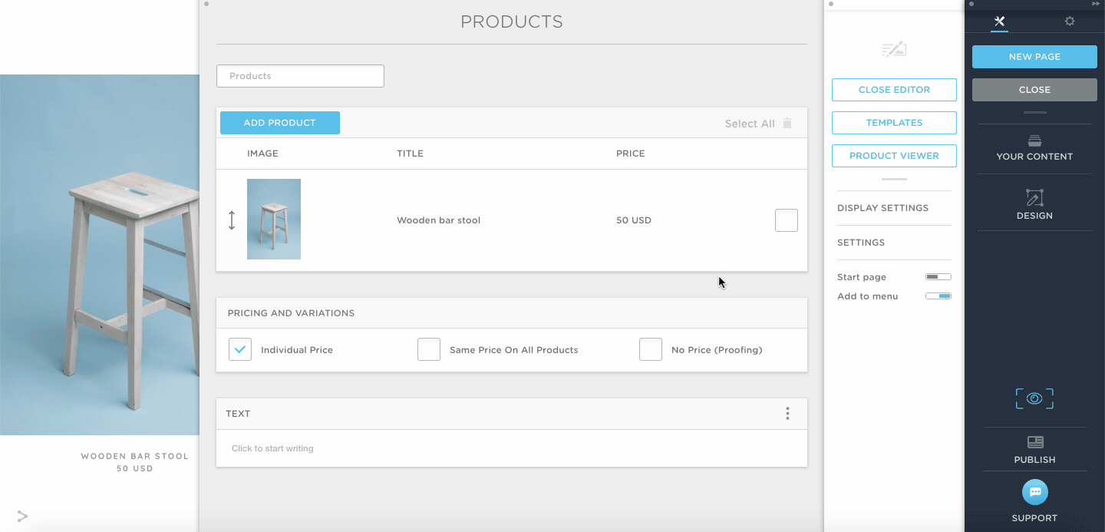The height and width of the screenshot is (532, 1105).
Task: Open the tools tab wrench icon
Action: (x=999, y=21)
